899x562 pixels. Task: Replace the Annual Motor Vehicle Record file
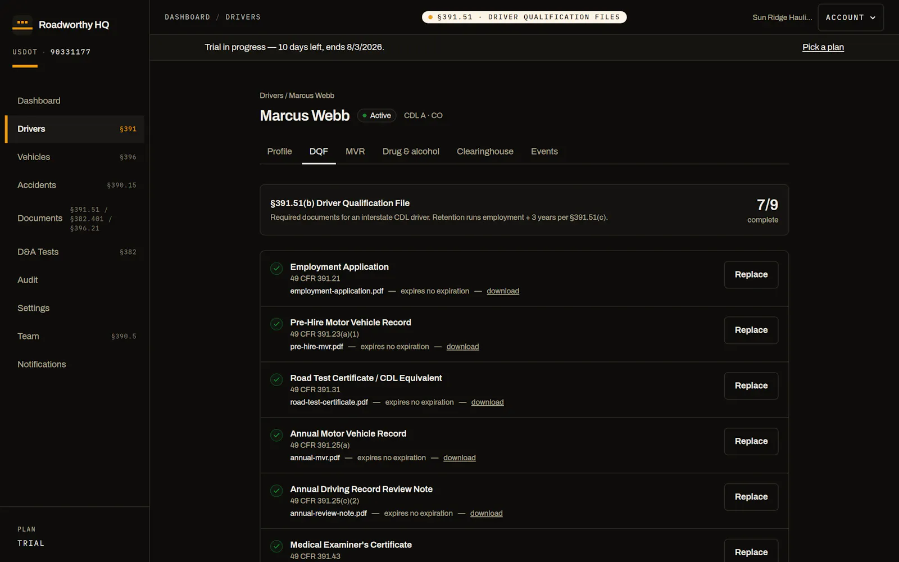[751, 442]
